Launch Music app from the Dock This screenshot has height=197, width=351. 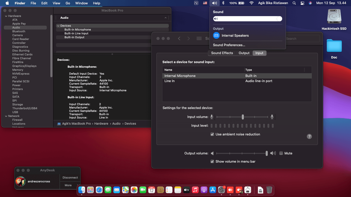coord(195,190)
